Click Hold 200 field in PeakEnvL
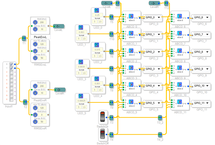215x145 pixels. pos(42,22)
